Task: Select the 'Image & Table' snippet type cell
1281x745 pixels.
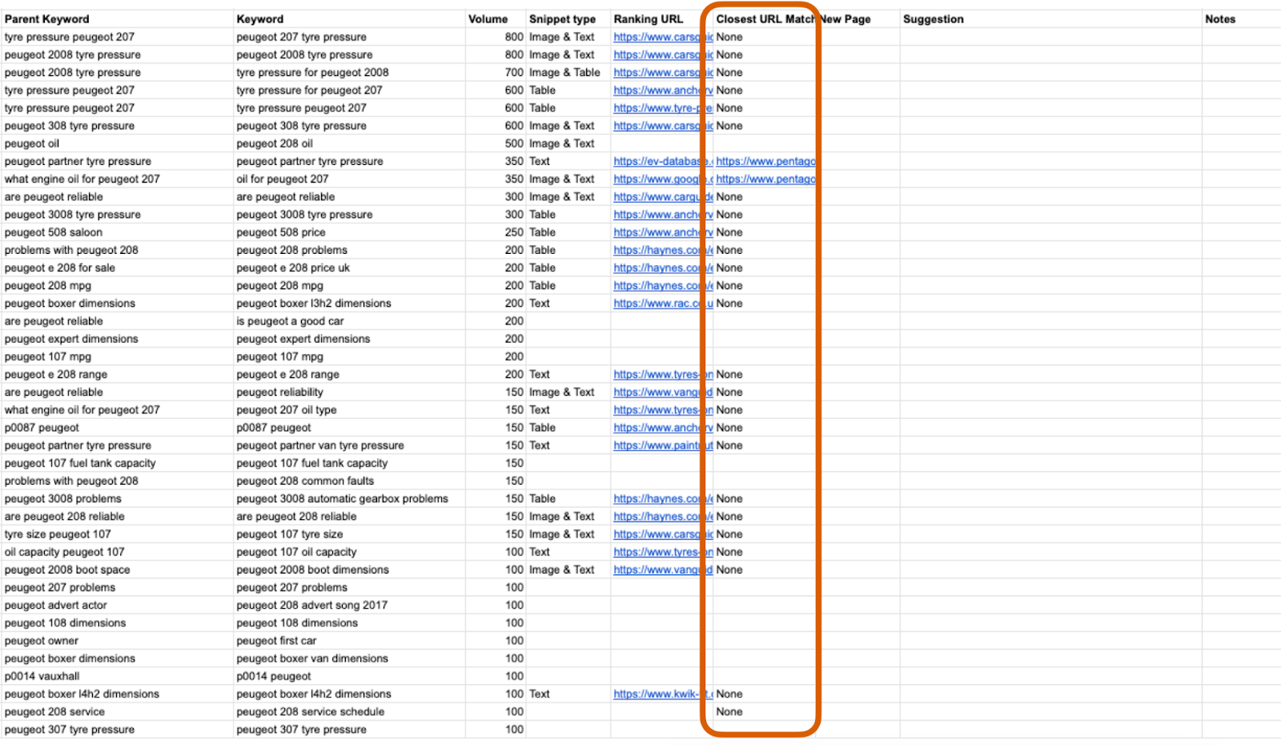Action: 564,72
